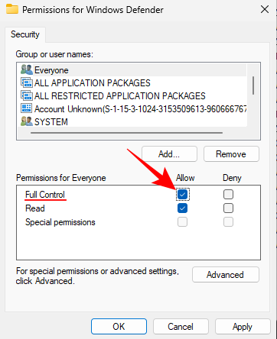Screen dimensions: 277x339
Task: Open Advanced security settings
Action: coord(226,275)
